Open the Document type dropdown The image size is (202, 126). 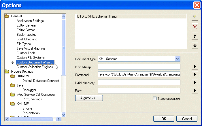pyautogui.click(x=177, y=59)
